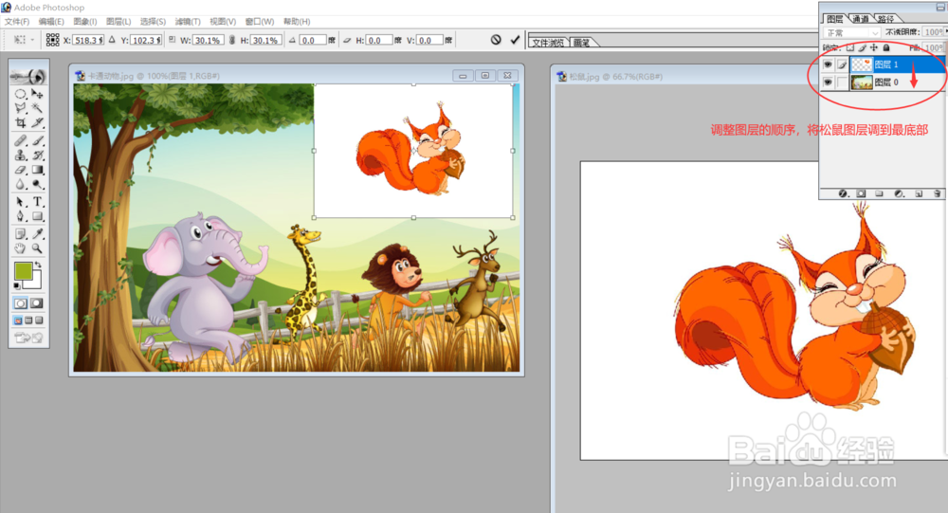Screen dimensions: 948x513
Task: Open the 文件(F) menu
Action: [x=17, y=22]
